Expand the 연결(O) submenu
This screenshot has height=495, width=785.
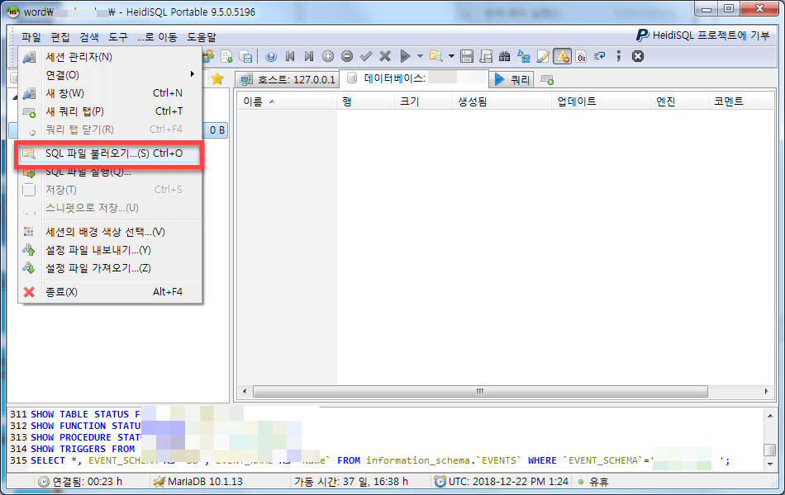click(x=110, y=75)
